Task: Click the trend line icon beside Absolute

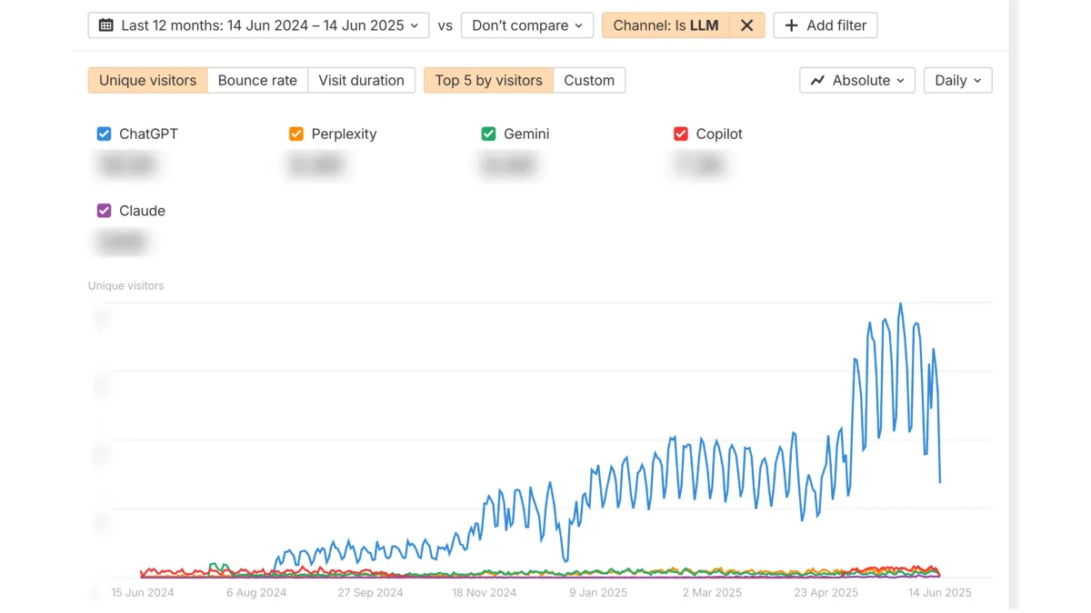Action: tap(816, 80)
